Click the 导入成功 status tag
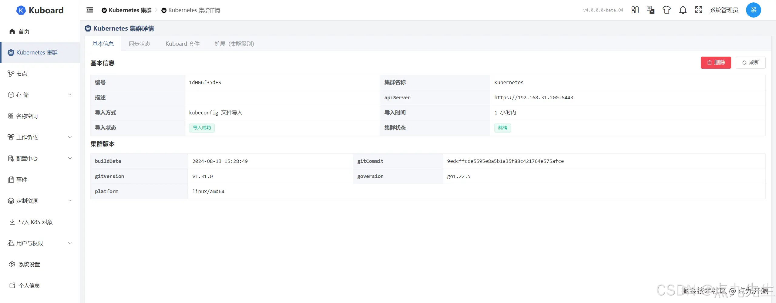Viewport: 776px width, 303px height. pos(202,128)
